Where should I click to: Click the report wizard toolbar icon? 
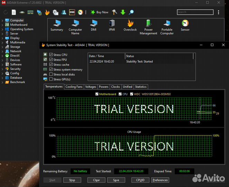(56, 12)
